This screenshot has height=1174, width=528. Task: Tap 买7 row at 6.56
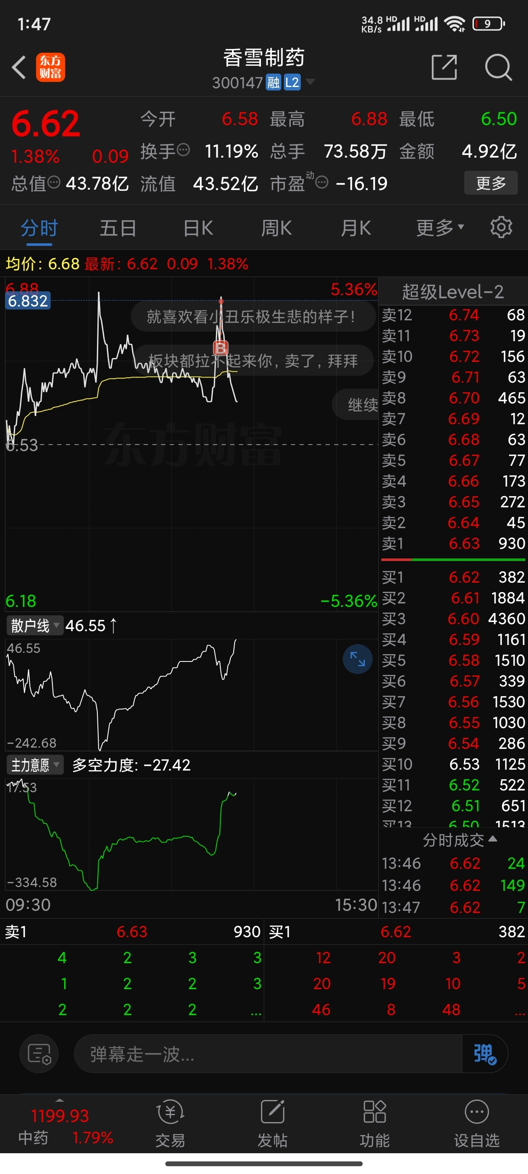pos(453,701)
